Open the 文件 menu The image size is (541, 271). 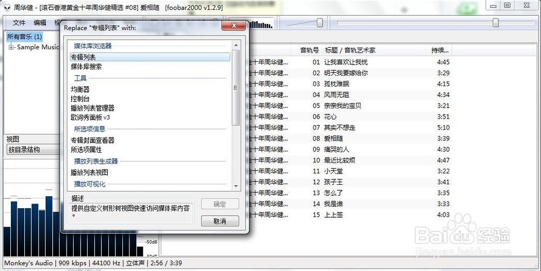(19, 23)
